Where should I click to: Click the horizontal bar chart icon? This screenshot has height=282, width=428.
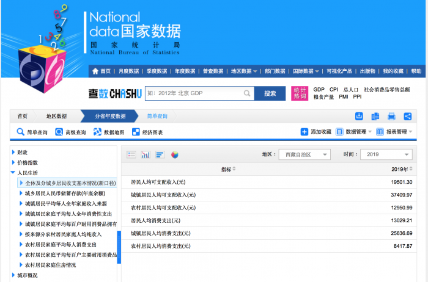(x=160, y=154)
